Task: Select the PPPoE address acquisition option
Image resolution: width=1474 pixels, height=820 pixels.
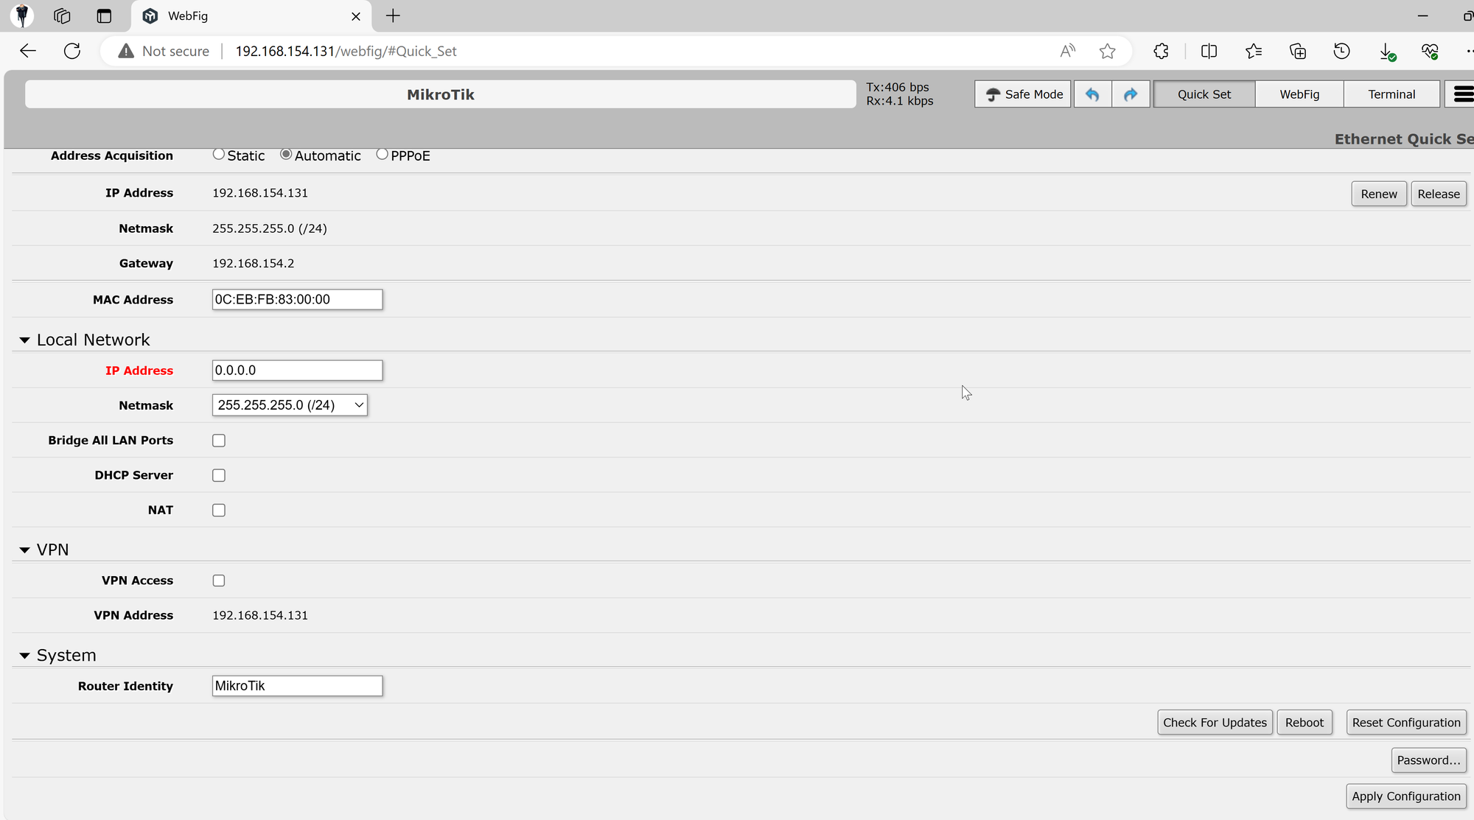Action: (x=382, y=155)
